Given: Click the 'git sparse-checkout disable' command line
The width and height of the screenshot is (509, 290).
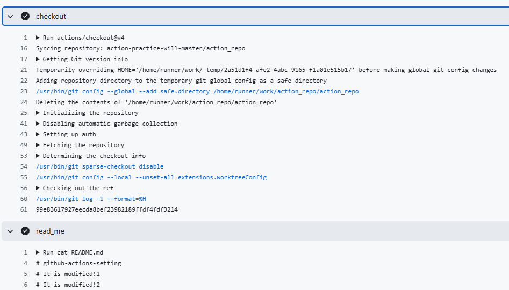Looking at the screenshot, I should [99, 166].
